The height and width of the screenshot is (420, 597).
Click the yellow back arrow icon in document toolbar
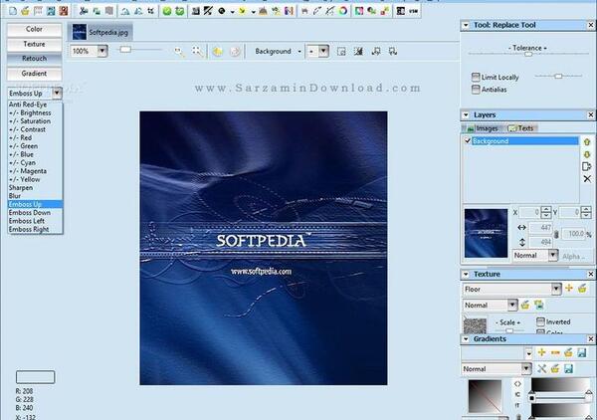(x=217, y=51)
